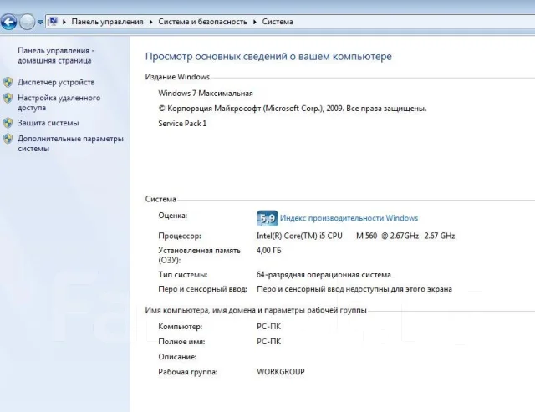The height and width of the screenshot is (412, 535).
Task: Click the Рабочая группа: label
Action: click(x=188, y=372)
